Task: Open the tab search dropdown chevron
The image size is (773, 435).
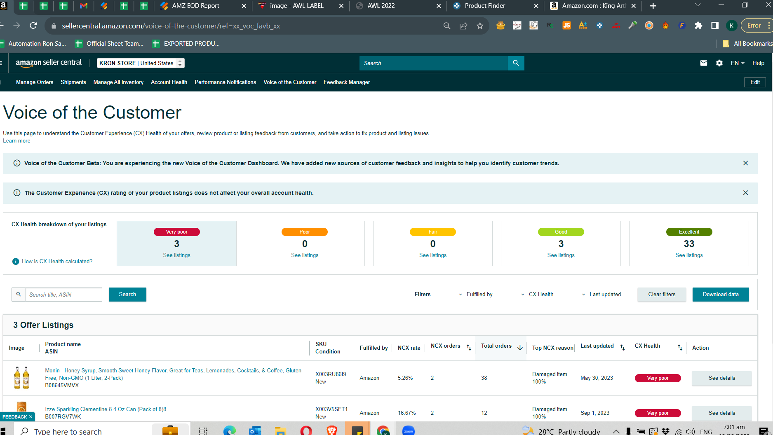Action: [x=698, y=5]
